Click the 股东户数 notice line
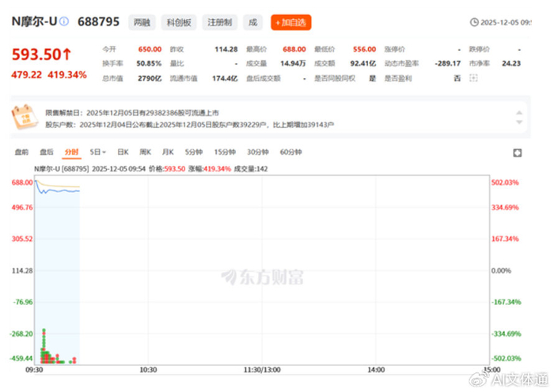This screenshot has width=554, height=392. (x=190, y=125)
